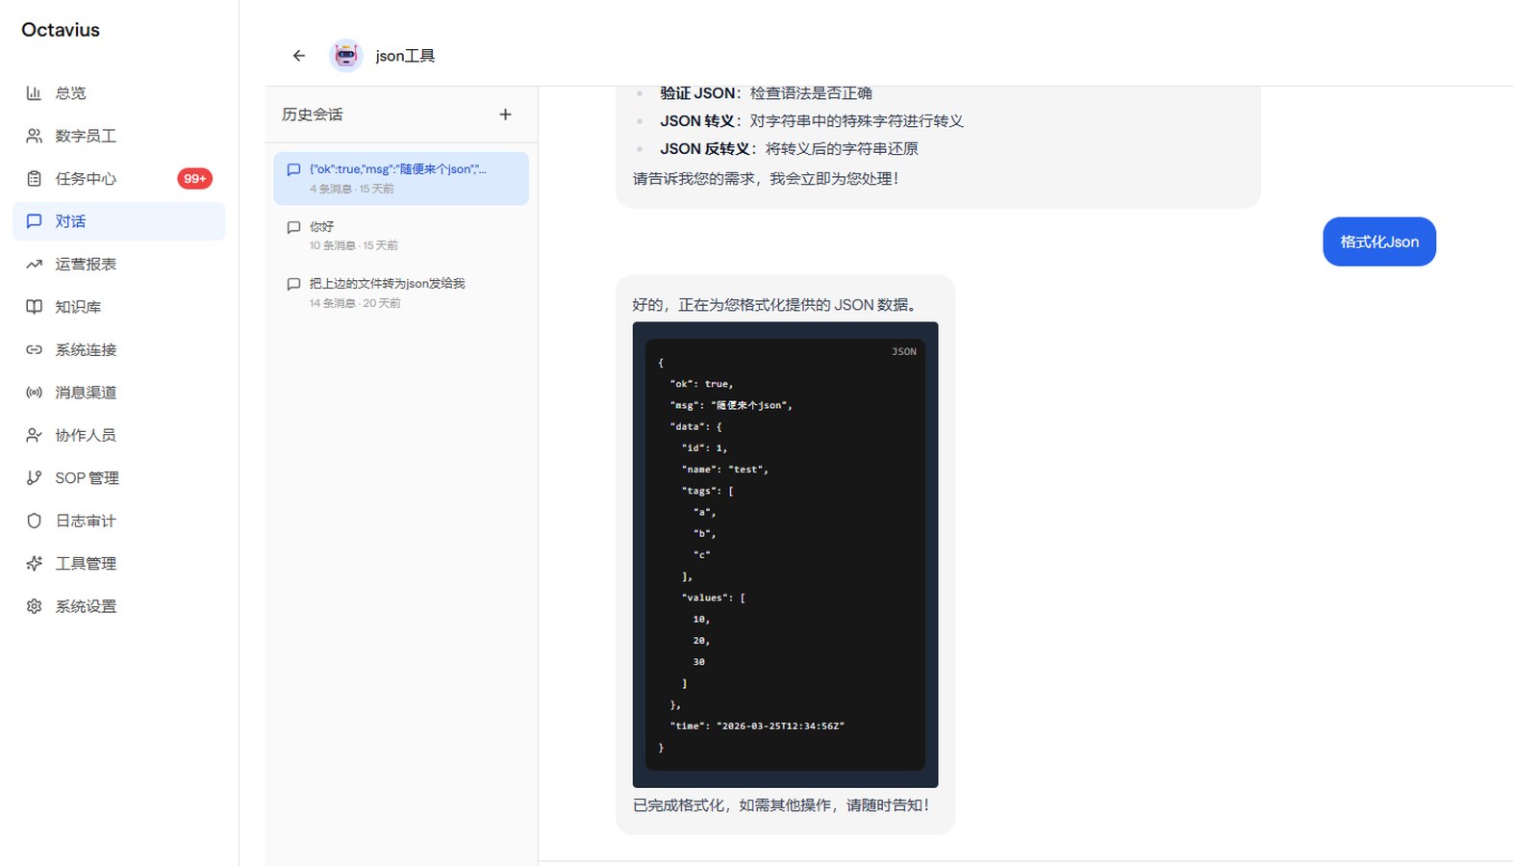
Task: Click the 任务中心 clipboard icon
Action: coord(34,179)
